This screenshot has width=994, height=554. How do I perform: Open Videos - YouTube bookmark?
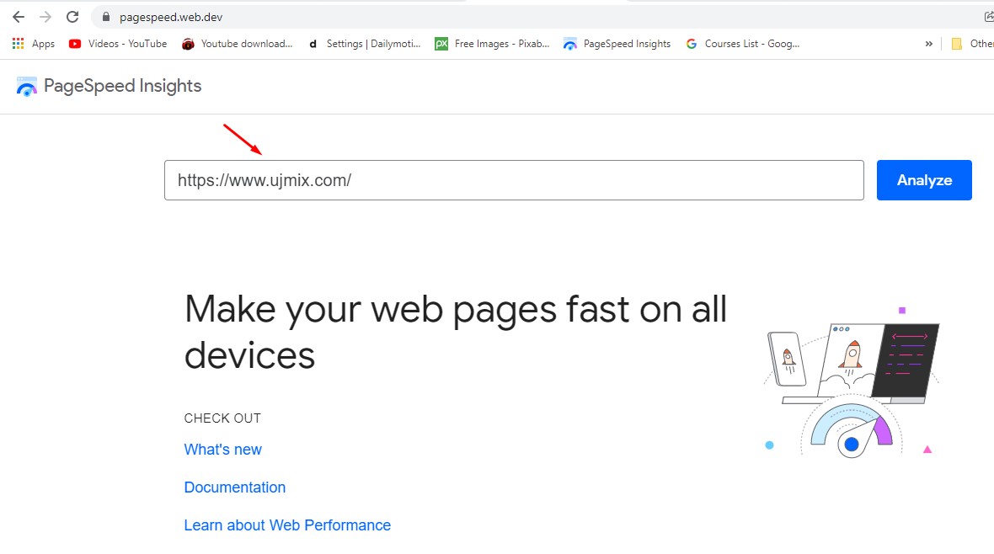click(x=118, y=44)
